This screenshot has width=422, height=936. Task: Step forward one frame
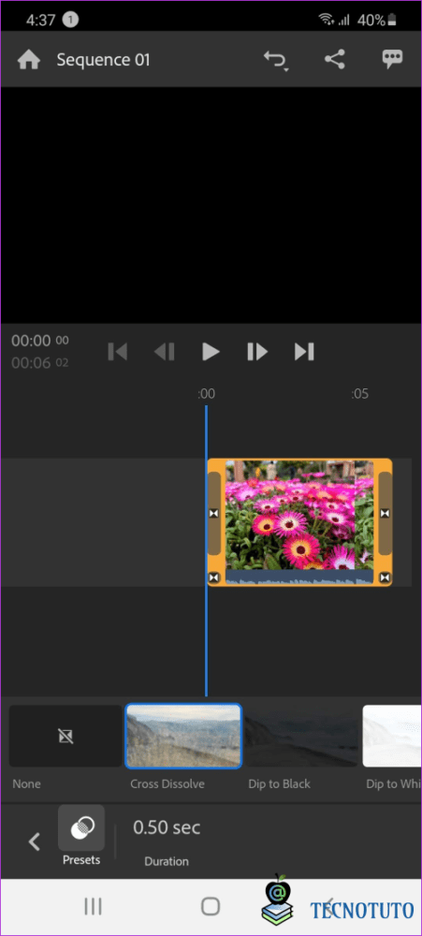click(x=257, y=352)
